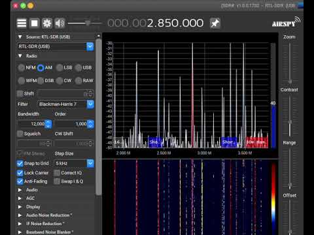Toggle the FM Stereo checkbox
Image resolution: width=314 pixels, height=235 pixels.
point(20,153)
